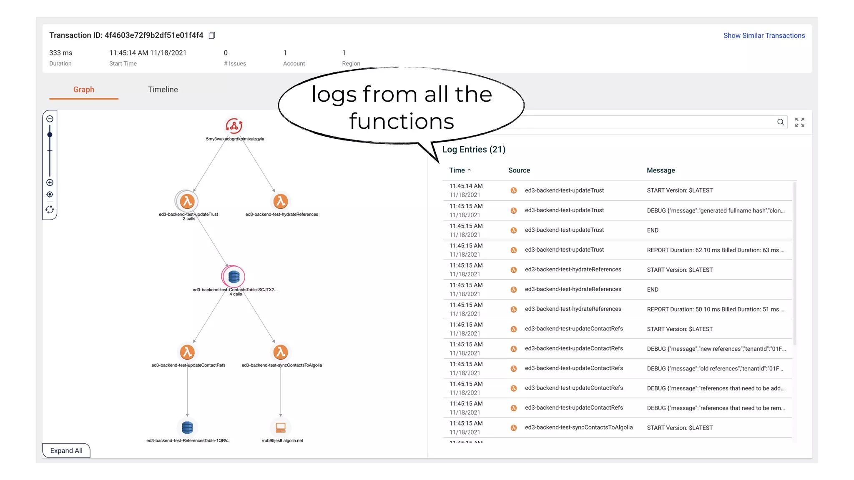Switch to the Timeline tab
Viewport: 854px width, 480px height.
pyautogui.click(x=163, y=90)
